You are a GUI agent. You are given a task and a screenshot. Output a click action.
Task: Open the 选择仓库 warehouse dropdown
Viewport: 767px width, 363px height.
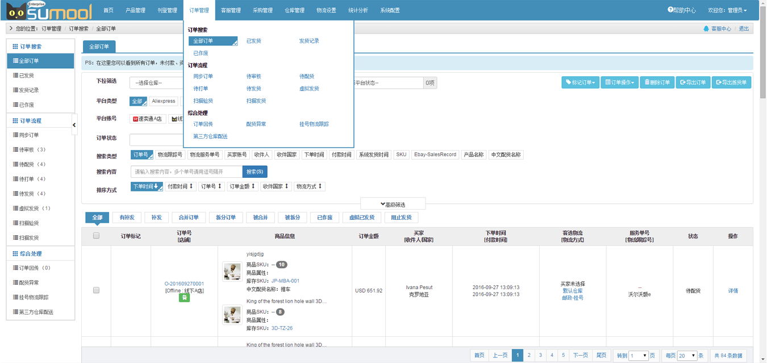coord(157,83)
